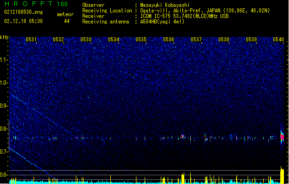Click the Observer name Masayuki Kobayashi
Viewport: 289px width, 184px height.
(165, 5)
